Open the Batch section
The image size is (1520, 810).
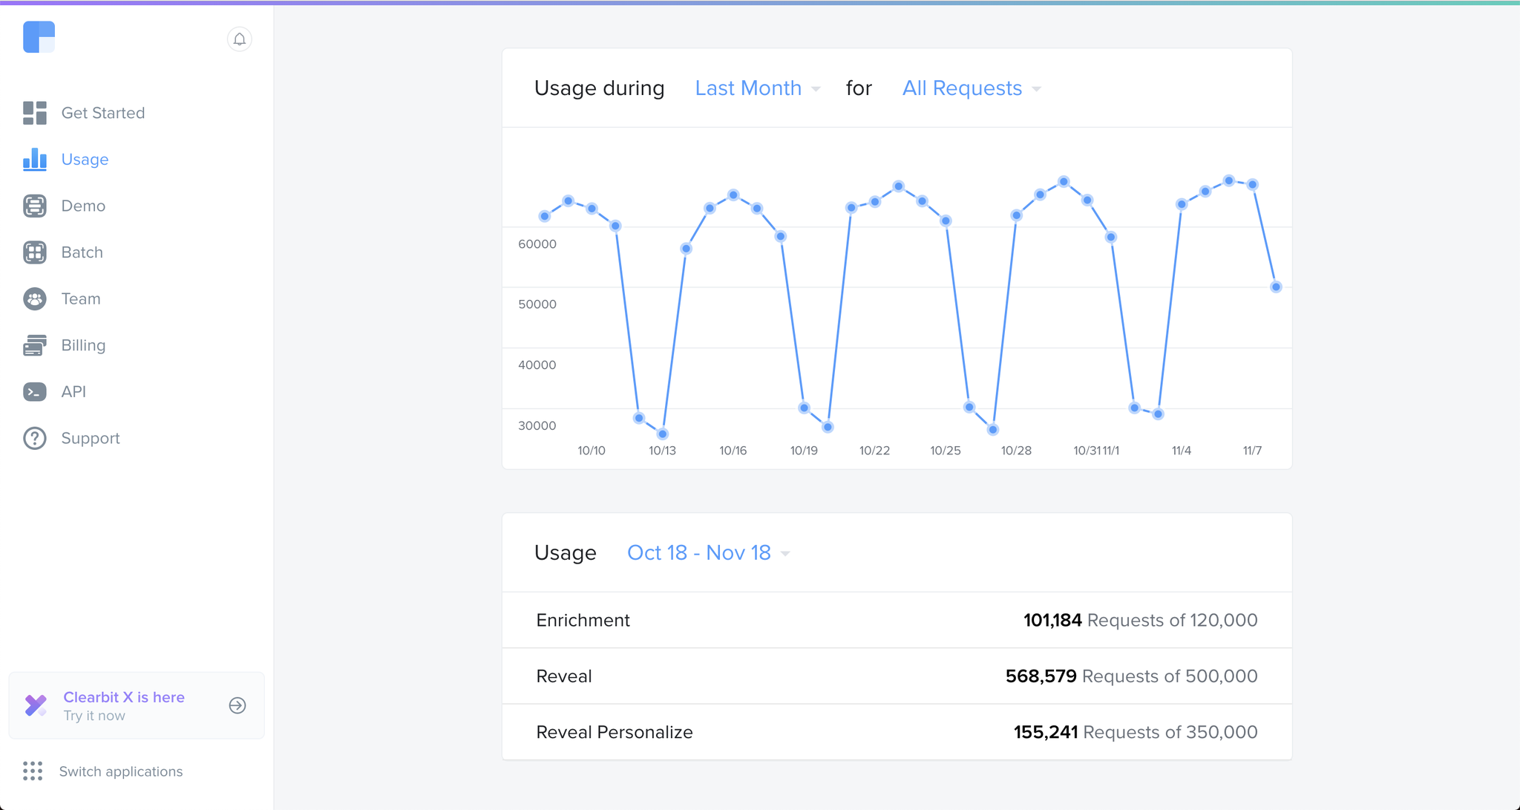point(82,252)
